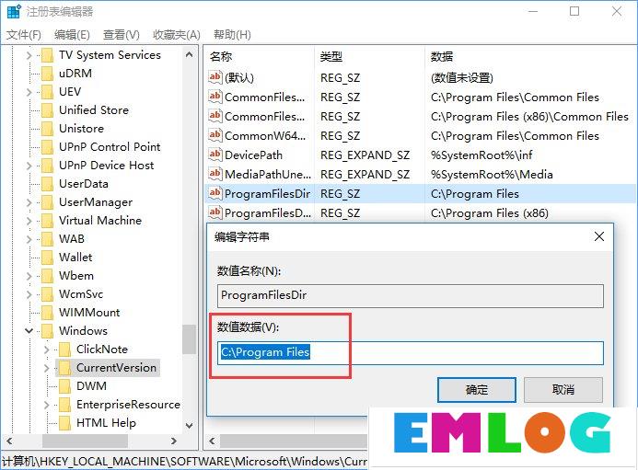Click the UPnP Control Point folder icon
This screenshot has height=470, width=638.
[48, 147]
